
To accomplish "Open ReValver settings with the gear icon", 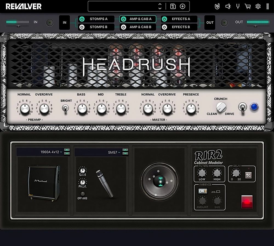I will (x=258, y=6).
